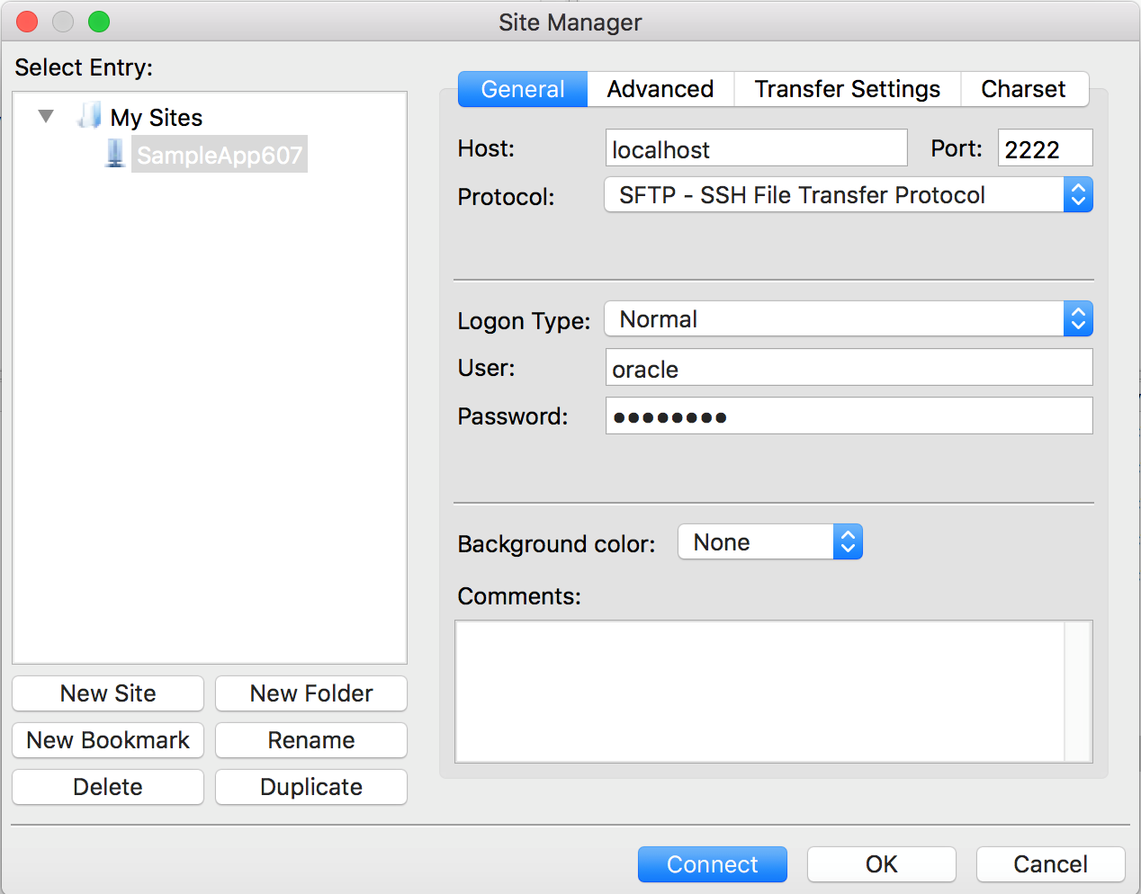
Task: Click the Password field
Action: point(849,416)
